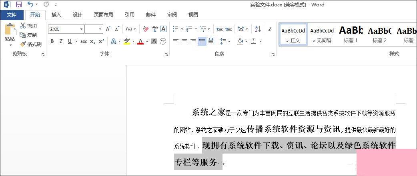417x176 pixels.
Task: Click the Copy (复制) button
Action: pyautogui.click(x=28, y=35)
